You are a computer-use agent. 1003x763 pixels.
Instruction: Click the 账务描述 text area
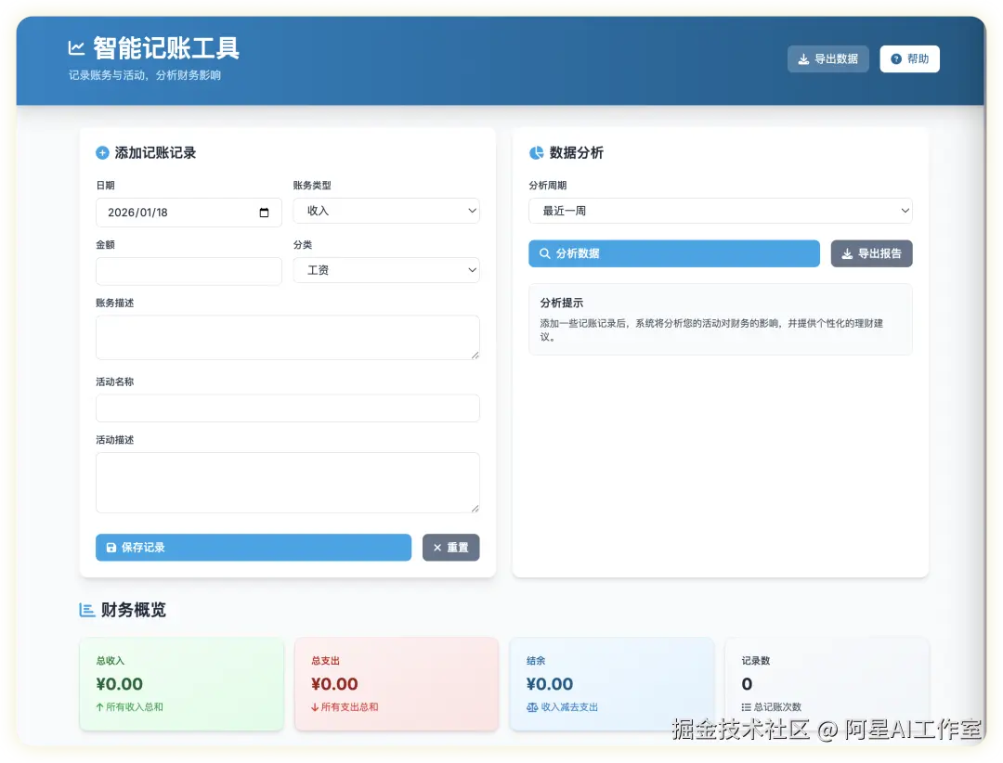point(288,334)
